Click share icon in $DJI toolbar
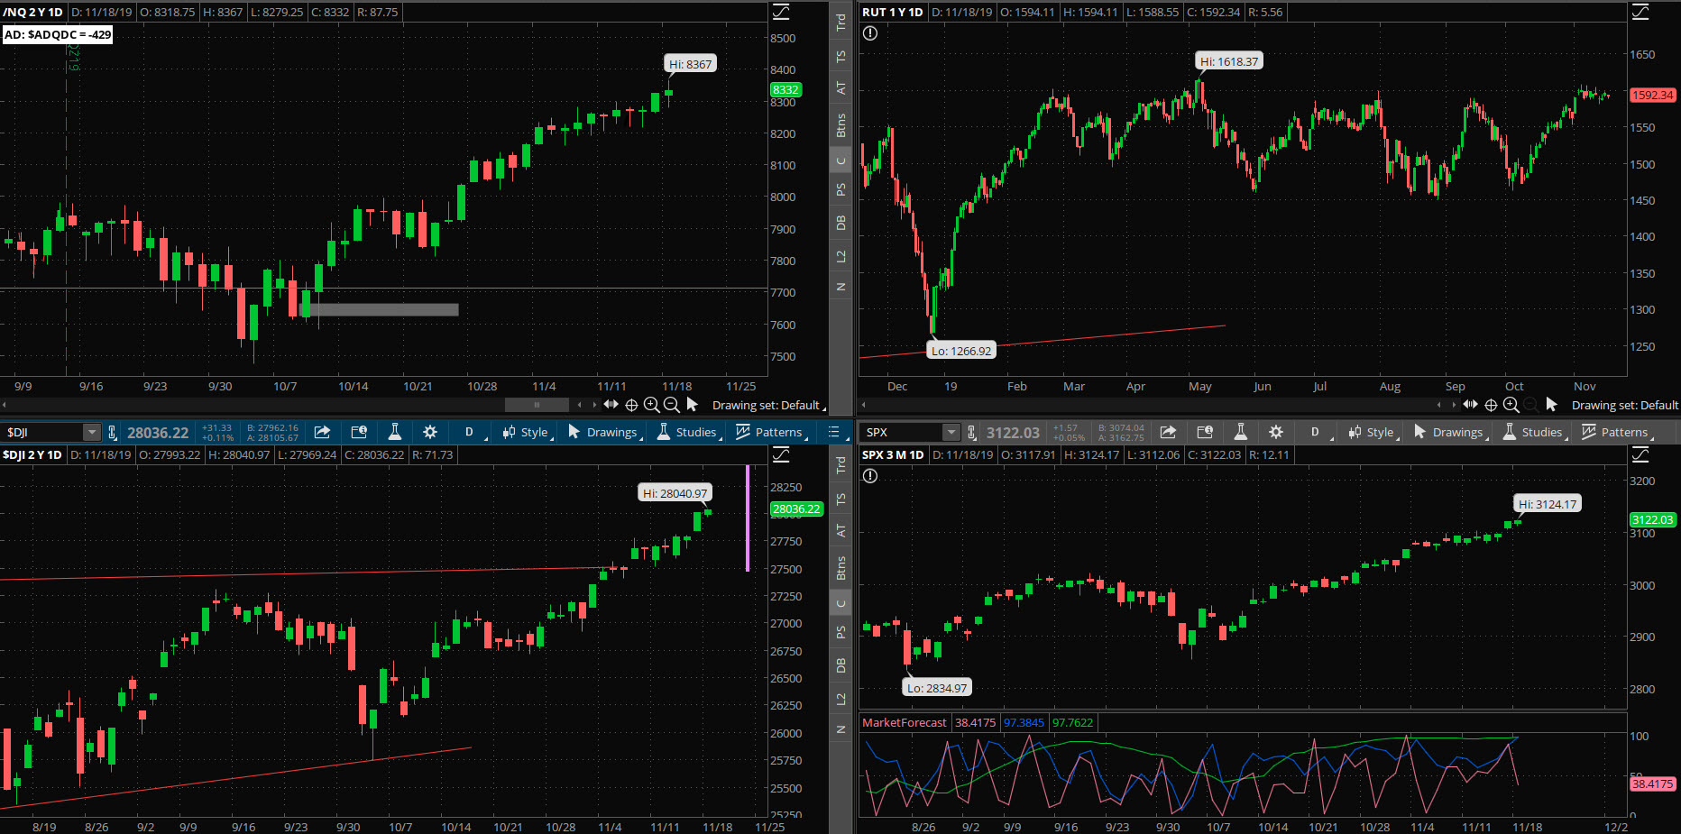The width and height of the screenshot is (1681, 834). click(322, 432)
